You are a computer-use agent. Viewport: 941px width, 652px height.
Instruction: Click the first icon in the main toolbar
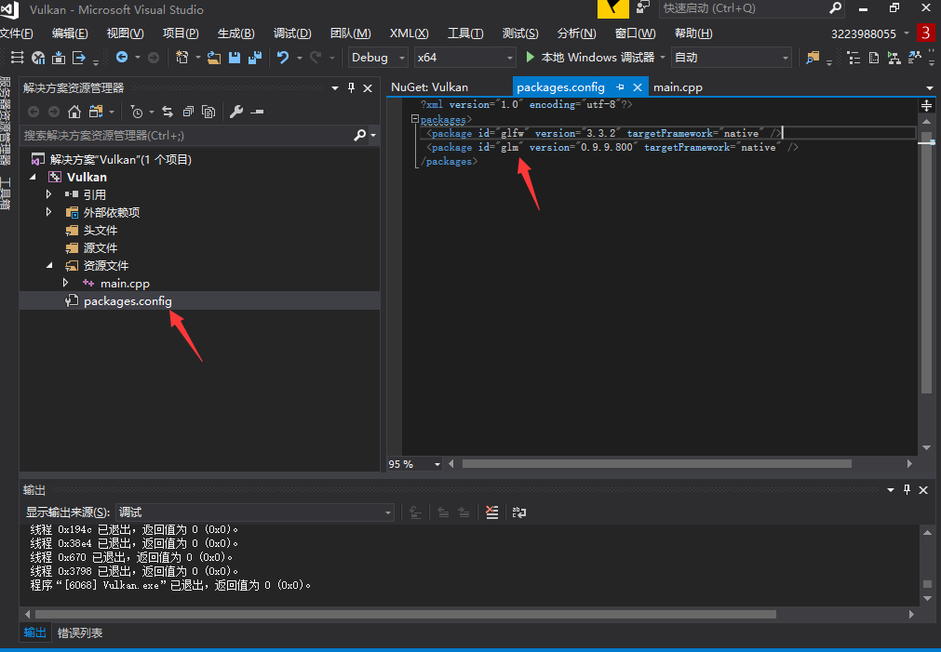(x=18, y=57)
